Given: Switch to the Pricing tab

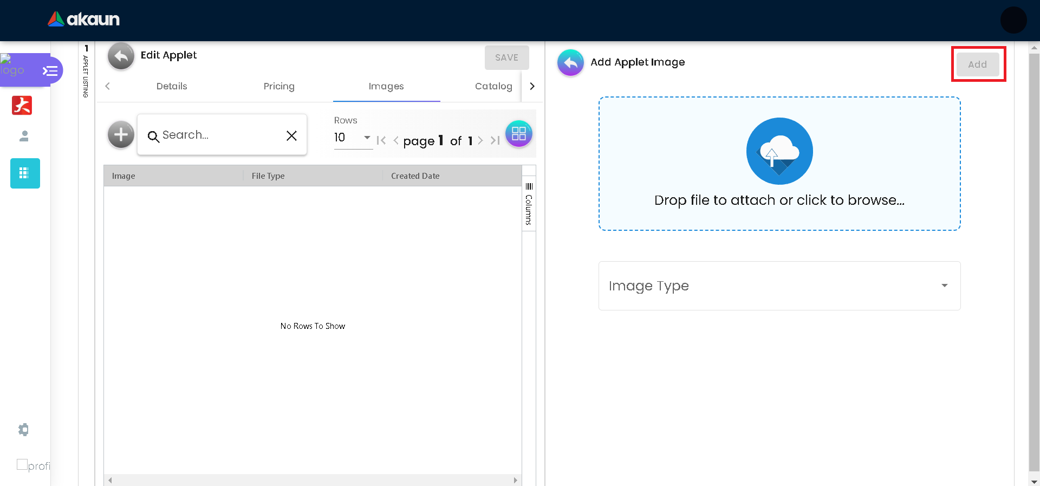Looking at the screenshot, I should point(279,86).
